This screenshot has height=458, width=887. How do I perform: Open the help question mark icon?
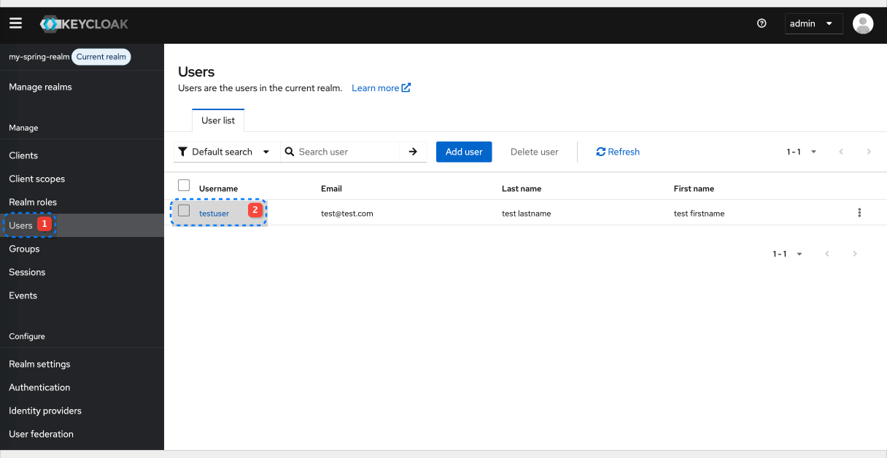pos(762,23)
